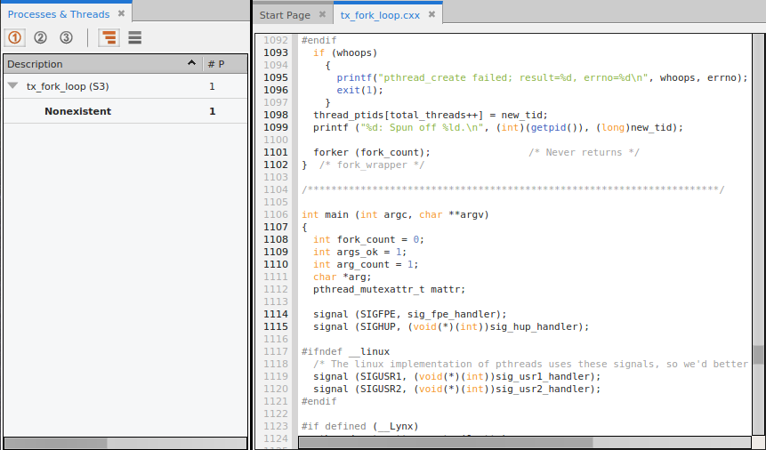The height and width of the screenshot is (450, 766).
Task: Select view preset 3 in Processes toolbar
Action: point(66,37)
